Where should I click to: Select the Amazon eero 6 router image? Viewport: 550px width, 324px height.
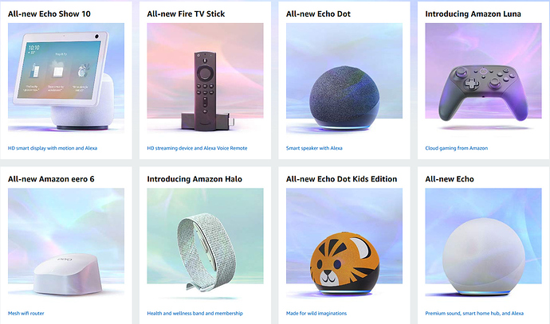coord(66,244)
